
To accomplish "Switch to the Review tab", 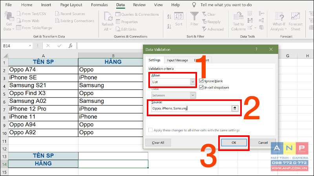I will (x=139, y=5).
